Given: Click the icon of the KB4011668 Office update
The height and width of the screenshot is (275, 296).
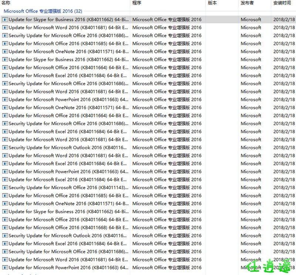Looking at the screenshot, I should tap(5, 228).
